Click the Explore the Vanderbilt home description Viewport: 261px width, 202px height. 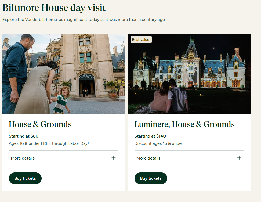[x=84, y=20]
